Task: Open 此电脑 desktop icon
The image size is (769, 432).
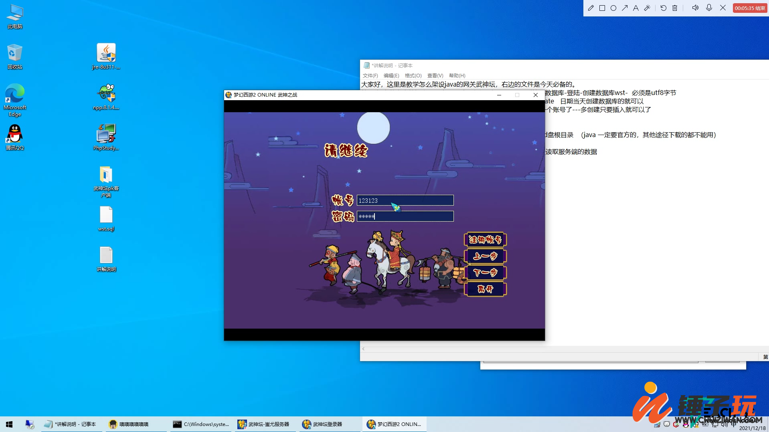Action: (15, 17)
